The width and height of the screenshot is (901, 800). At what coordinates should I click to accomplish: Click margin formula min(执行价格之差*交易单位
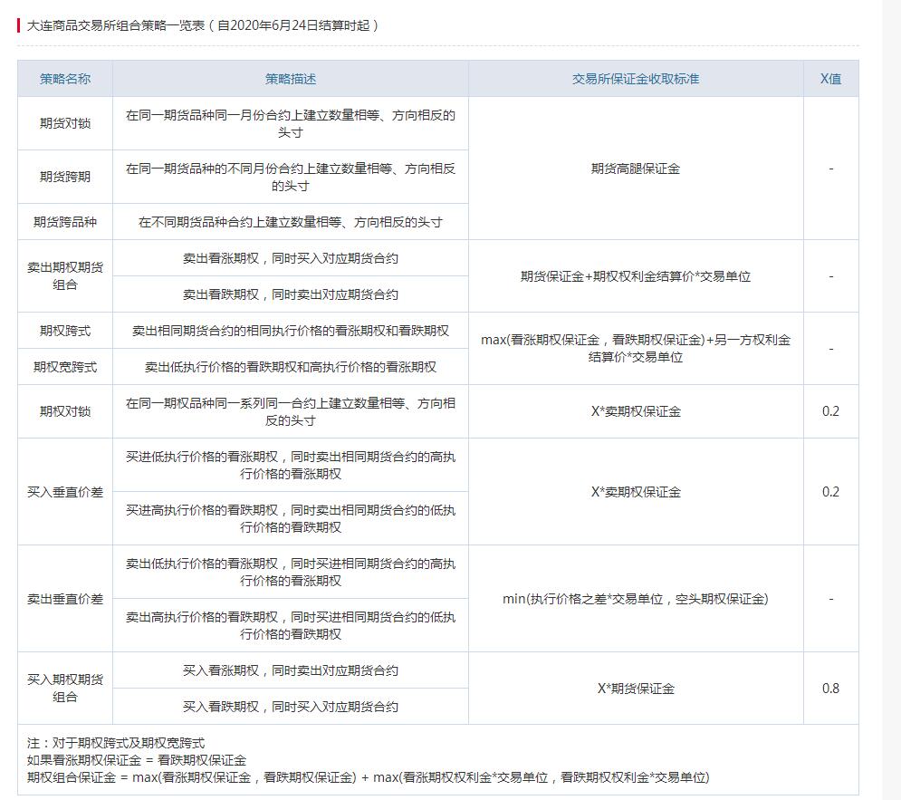[636, 599]
